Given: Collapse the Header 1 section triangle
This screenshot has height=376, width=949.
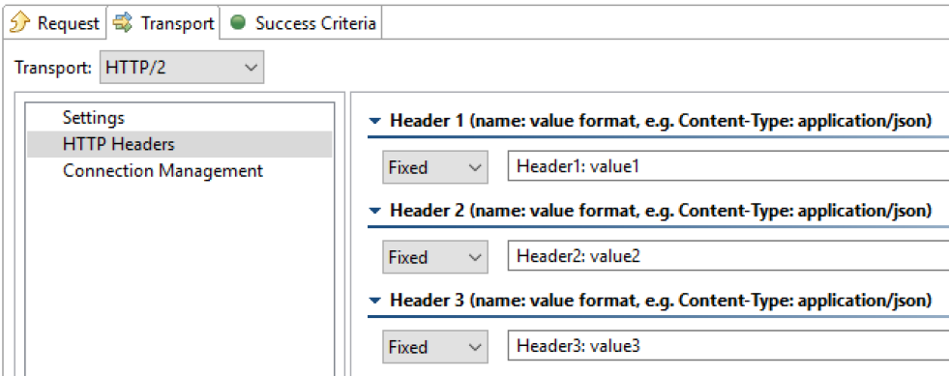Looking at the screenshot, I should click(x=376, y=121).
